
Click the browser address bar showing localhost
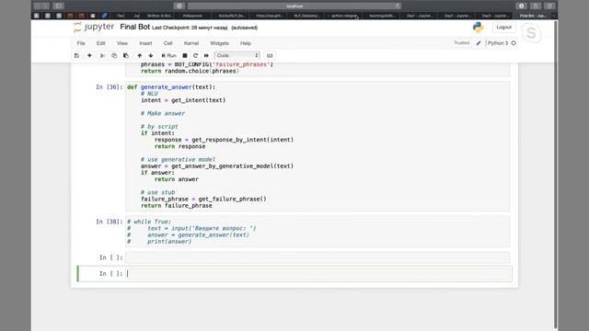click(294, 6)
